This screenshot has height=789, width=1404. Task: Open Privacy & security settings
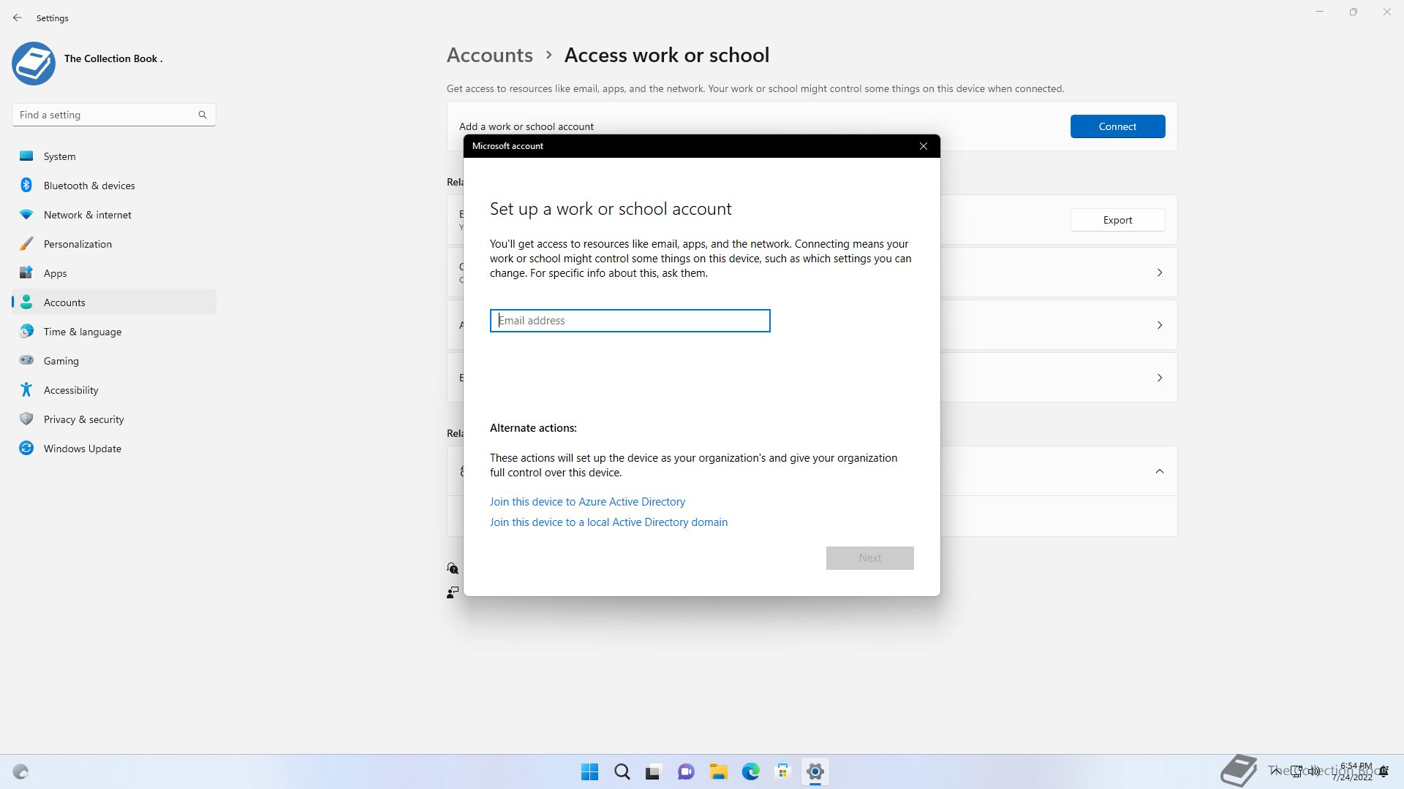83,419
